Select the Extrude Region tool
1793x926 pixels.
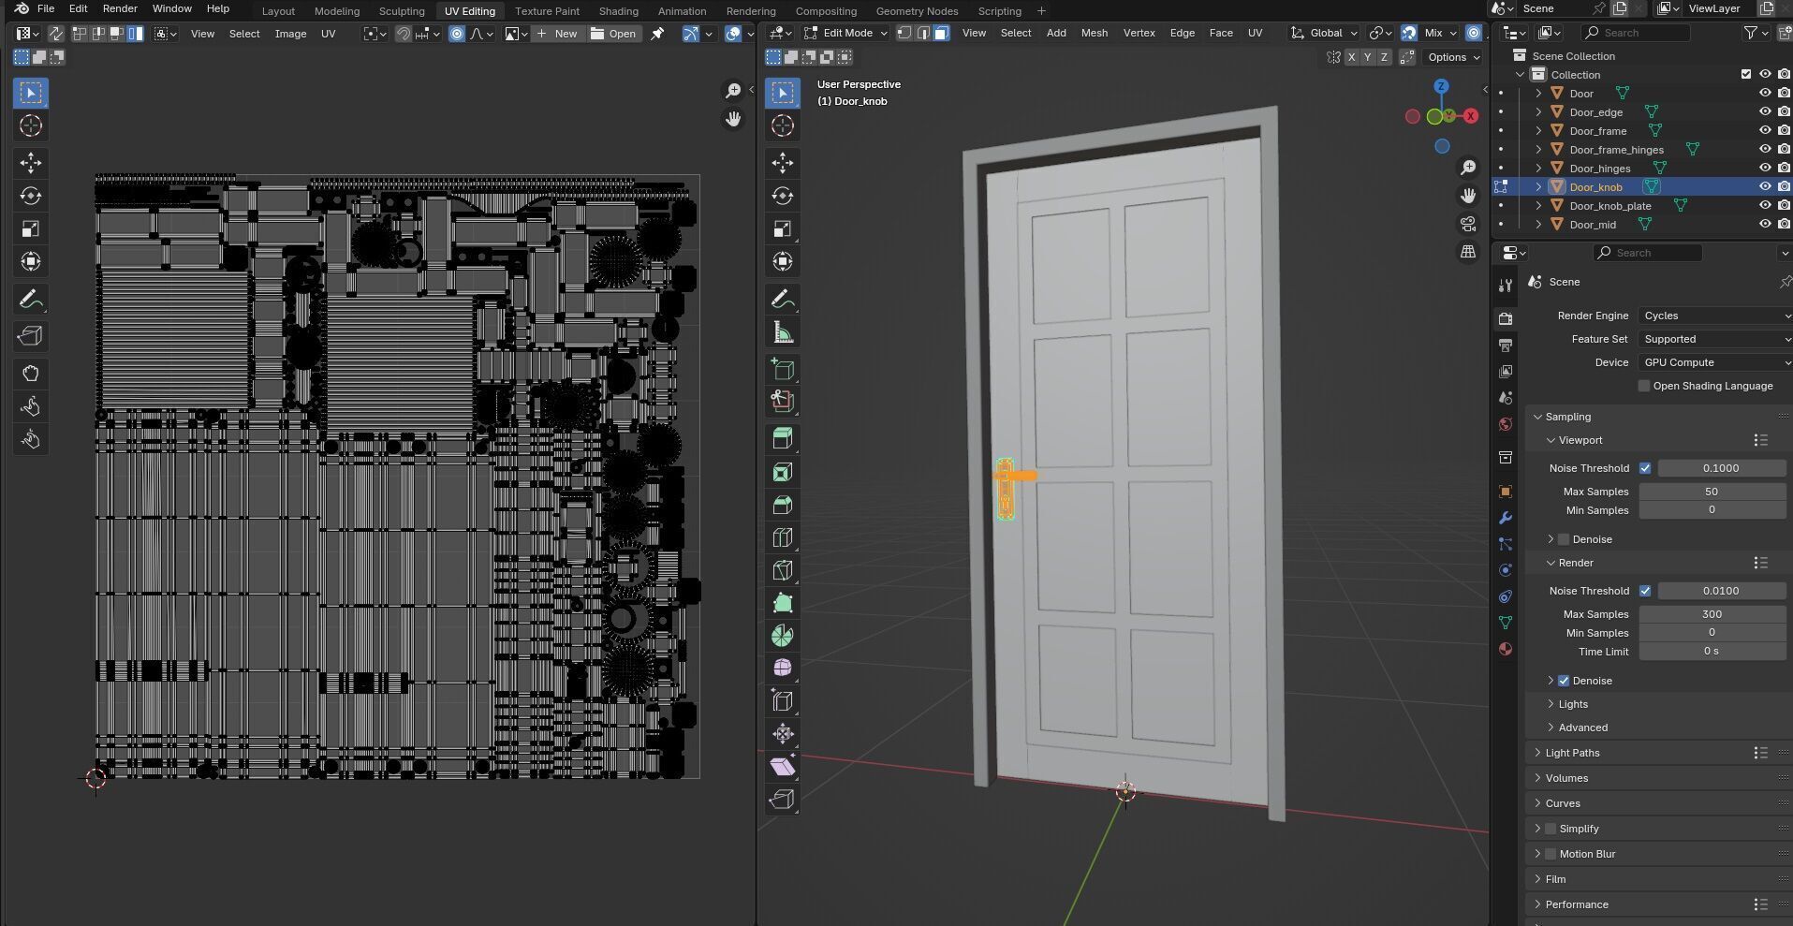tap(783, 438)
